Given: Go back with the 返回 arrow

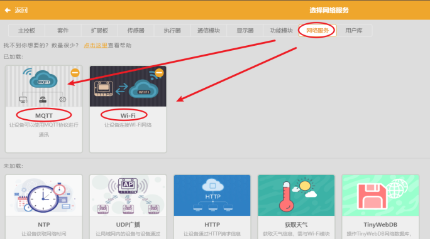Looking at the screenshot, I should pyautogui.click(x=8, y=11).
